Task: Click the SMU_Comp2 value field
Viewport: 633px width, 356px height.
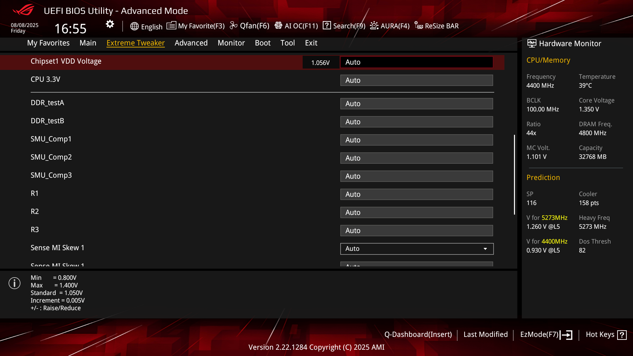Action: point(417,158)
